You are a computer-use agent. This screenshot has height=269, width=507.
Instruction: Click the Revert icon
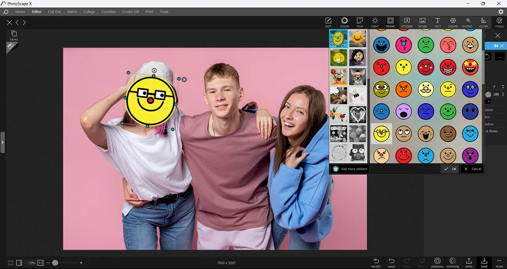point(376,261)
